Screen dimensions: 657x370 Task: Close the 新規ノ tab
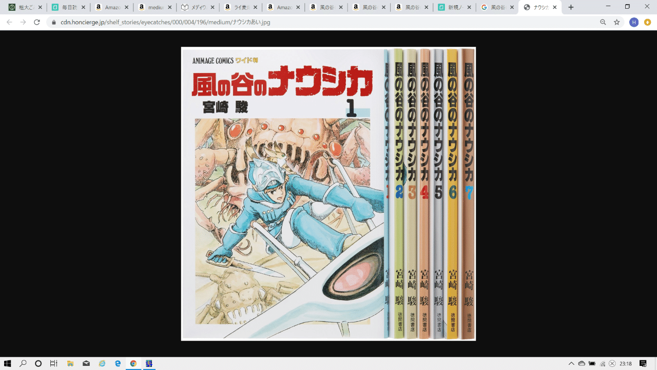click(470, 7)
